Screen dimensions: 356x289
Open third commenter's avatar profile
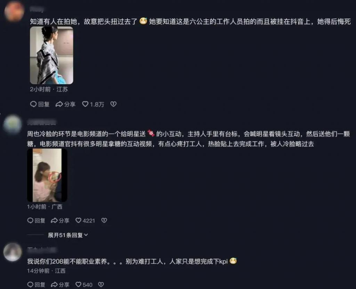point(13,252)
